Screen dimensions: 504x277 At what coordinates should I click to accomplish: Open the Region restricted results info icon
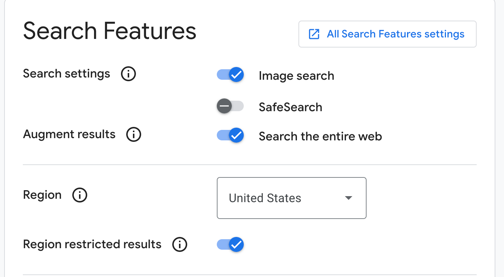pos(180,244)
